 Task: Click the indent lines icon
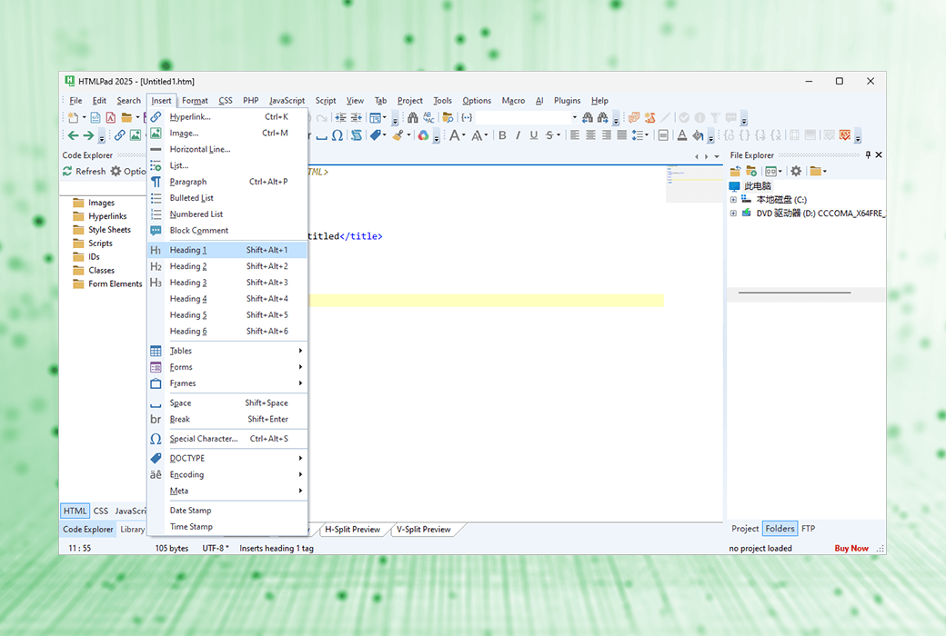point(341,117)
